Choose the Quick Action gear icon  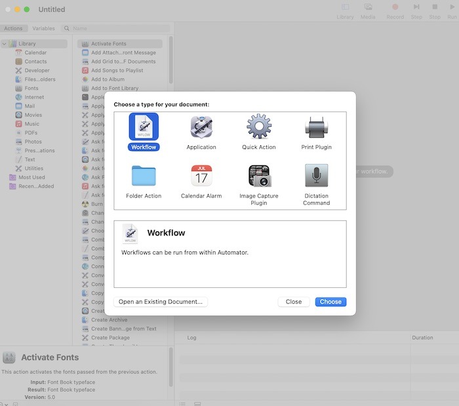[259, 126]
